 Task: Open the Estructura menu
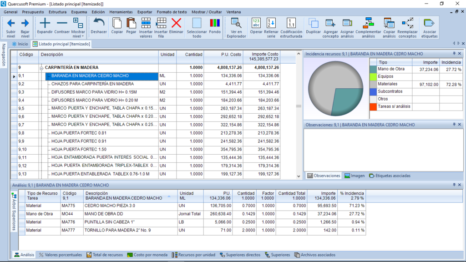coord(58,12)
